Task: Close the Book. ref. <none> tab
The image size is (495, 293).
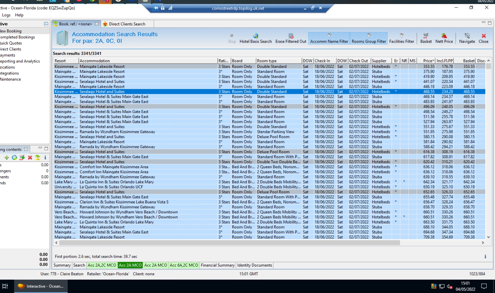Action: (x=97, y=24)
